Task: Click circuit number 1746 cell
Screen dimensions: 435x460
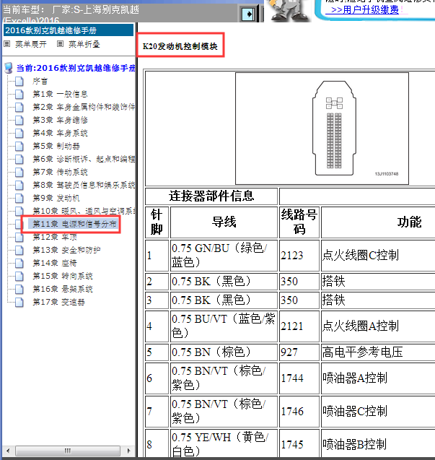Action: [299, 412]
